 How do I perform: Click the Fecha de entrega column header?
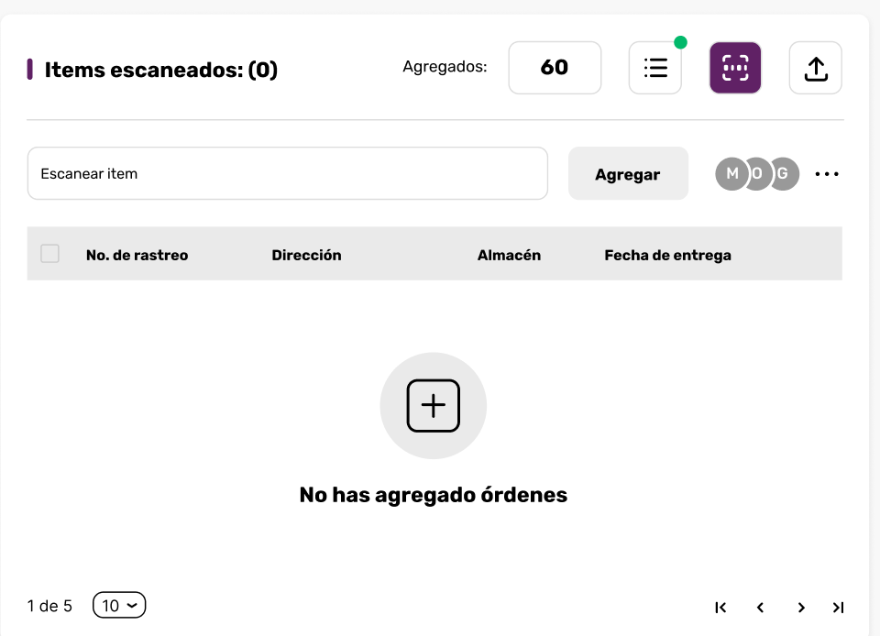(x=668, y=255)
